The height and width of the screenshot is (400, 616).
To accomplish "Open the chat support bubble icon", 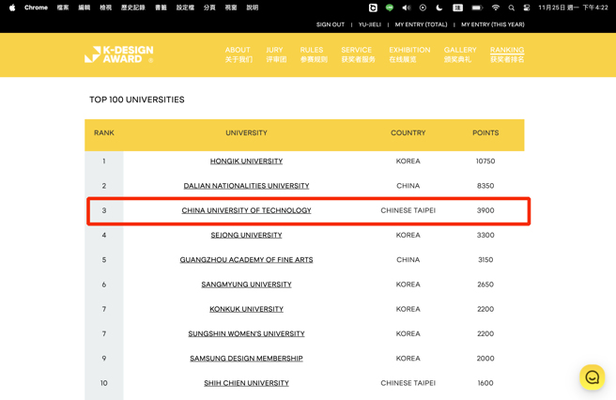I will [592, 377].
